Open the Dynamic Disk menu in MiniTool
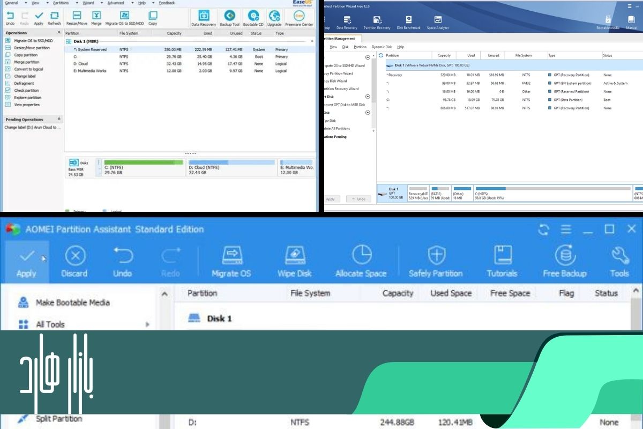Image resolution: width=643 pixels, height=429 pixels. 382,47
